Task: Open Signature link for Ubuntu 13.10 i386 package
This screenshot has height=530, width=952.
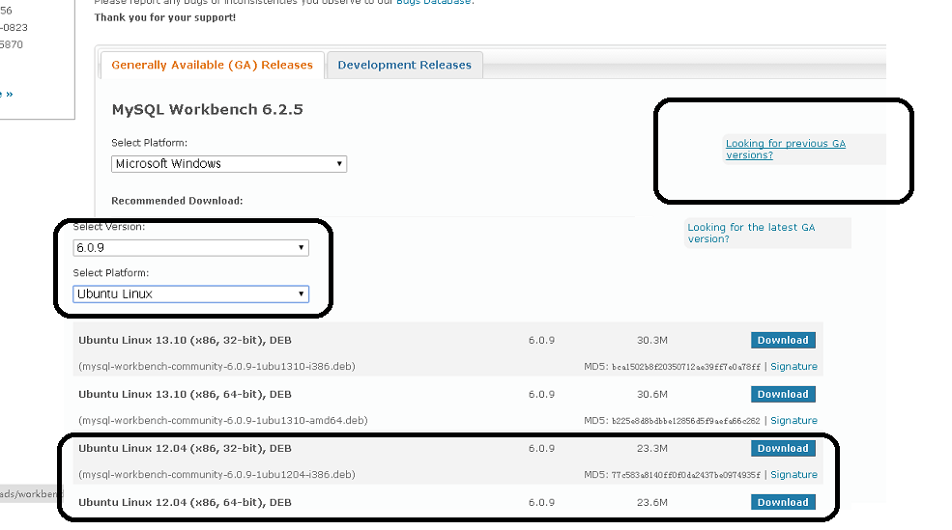Action: click(x=793, y=366)
